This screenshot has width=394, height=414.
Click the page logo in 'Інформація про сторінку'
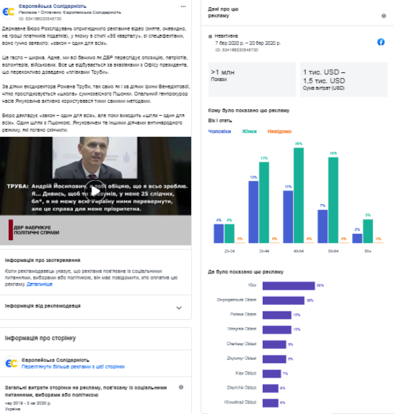[x=12, y=363]
